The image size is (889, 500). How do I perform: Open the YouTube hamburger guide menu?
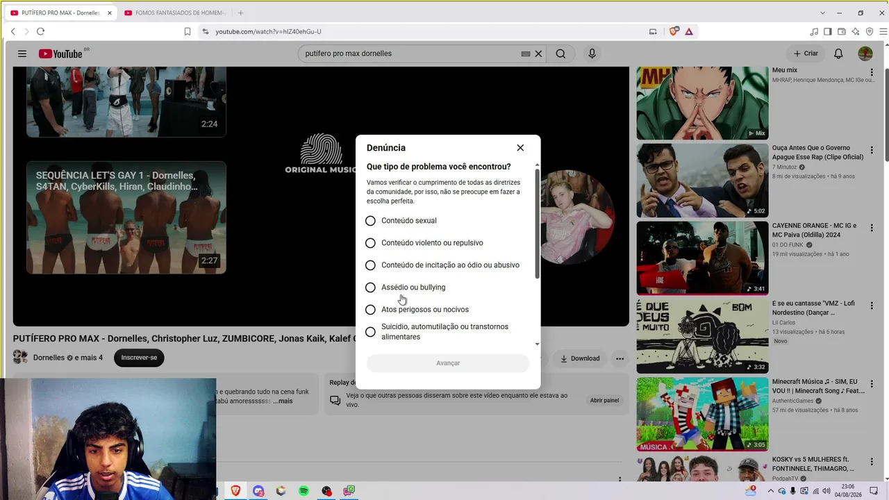tap(22, 53)
